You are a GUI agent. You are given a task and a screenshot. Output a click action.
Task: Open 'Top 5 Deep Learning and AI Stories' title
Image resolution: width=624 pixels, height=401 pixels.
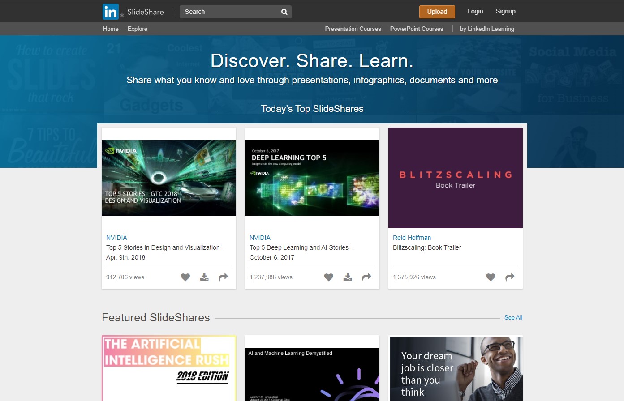(x=301, y=252)
